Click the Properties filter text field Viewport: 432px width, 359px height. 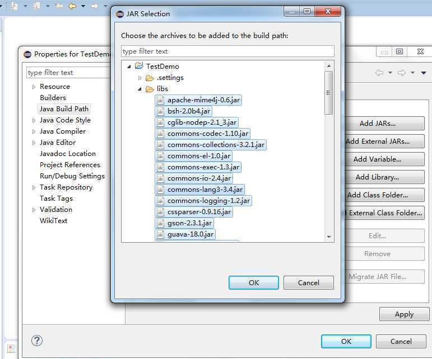pyautogui.click(x=69, y=73)
